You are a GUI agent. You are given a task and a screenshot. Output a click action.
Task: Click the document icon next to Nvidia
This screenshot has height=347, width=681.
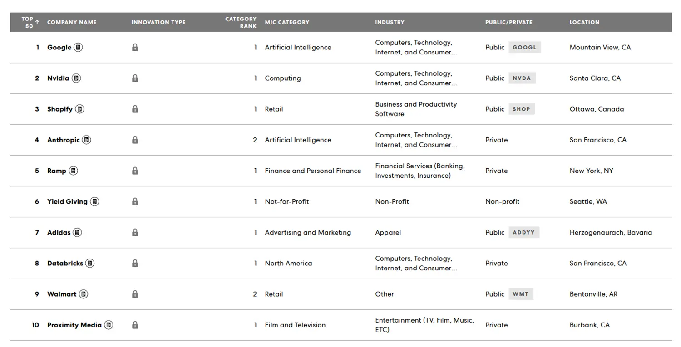76,78
